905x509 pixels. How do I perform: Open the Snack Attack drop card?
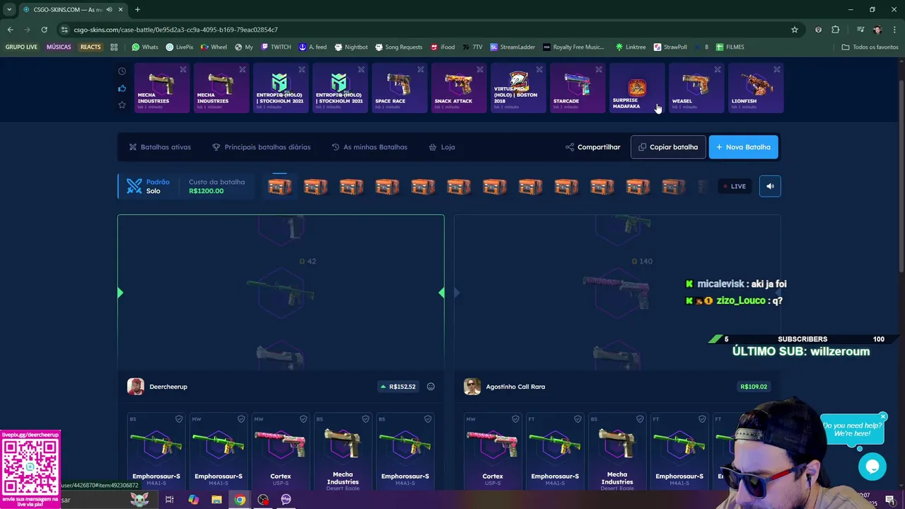(x=459, y=88)
